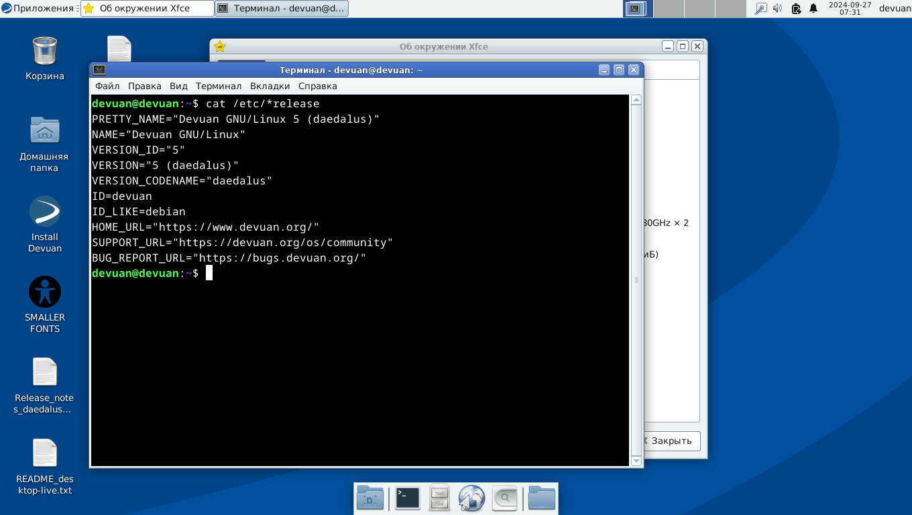Open the notifications bell in top panel
This screenshot has height=515, width=912.
pyautogui.click(x=813, y=9)
